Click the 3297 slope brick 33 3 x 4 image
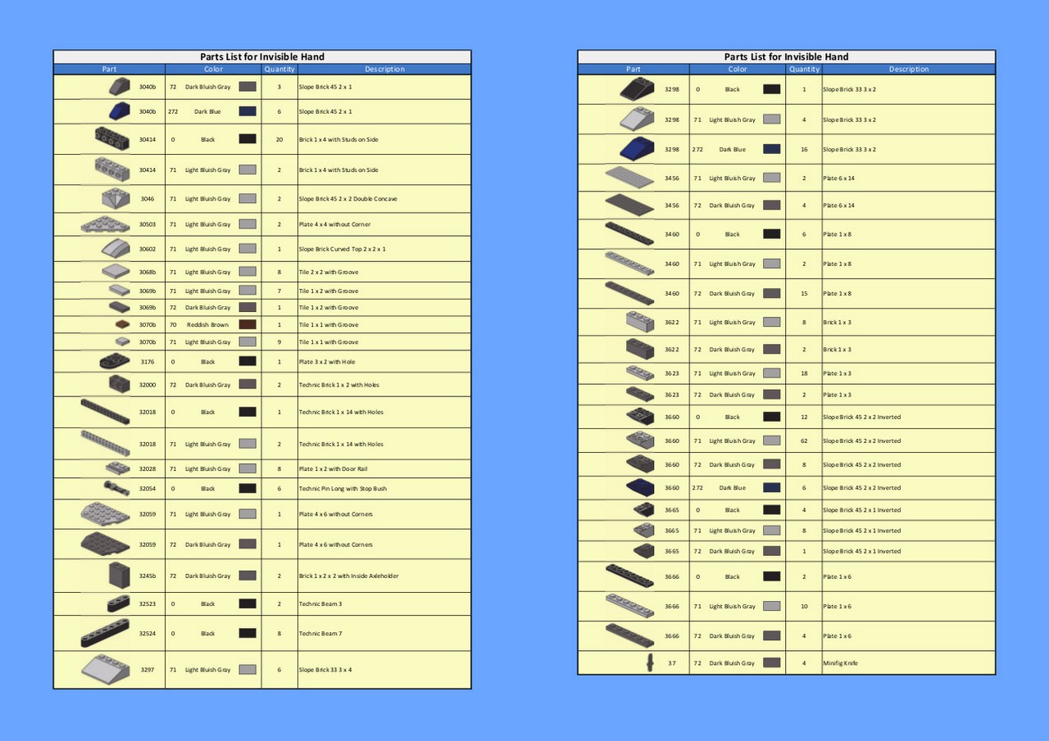Screen dimensions: 1049x741 (x=106, y=669)
